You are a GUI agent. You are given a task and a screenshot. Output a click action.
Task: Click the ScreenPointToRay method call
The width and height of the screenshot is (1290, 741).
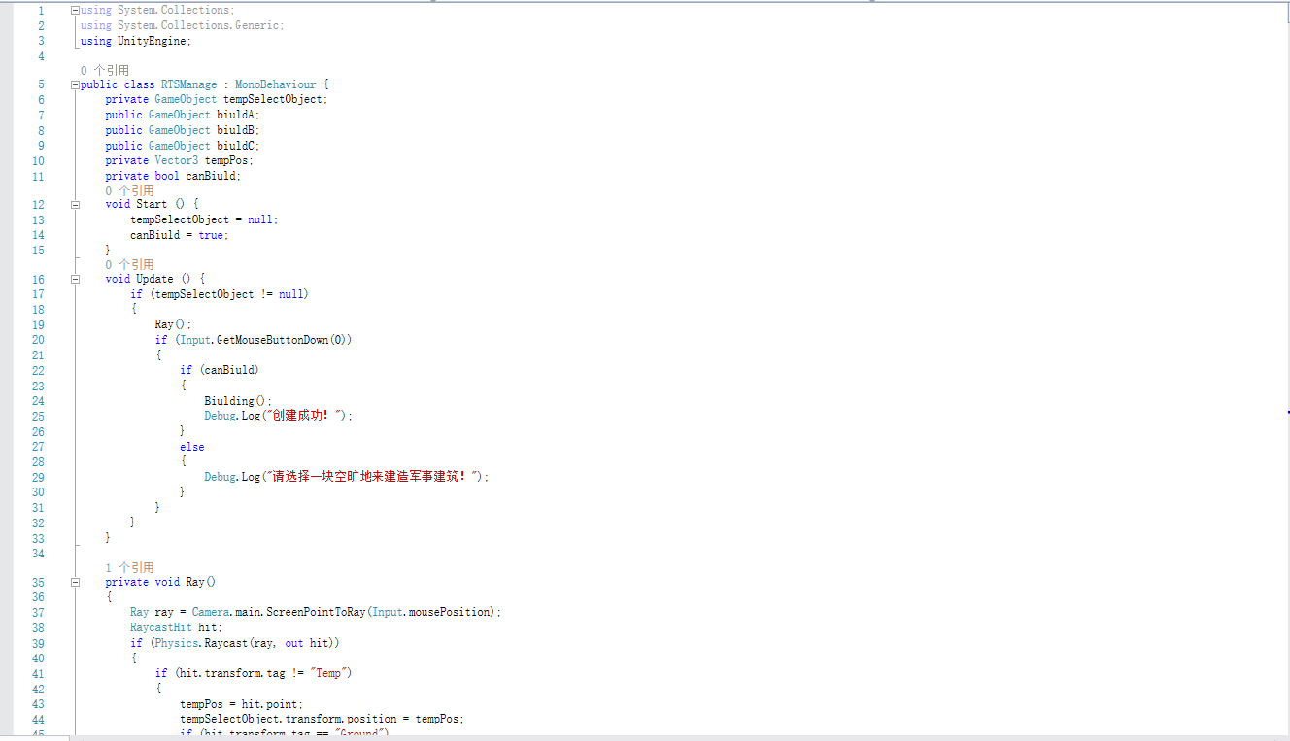[x=316, y=612]
